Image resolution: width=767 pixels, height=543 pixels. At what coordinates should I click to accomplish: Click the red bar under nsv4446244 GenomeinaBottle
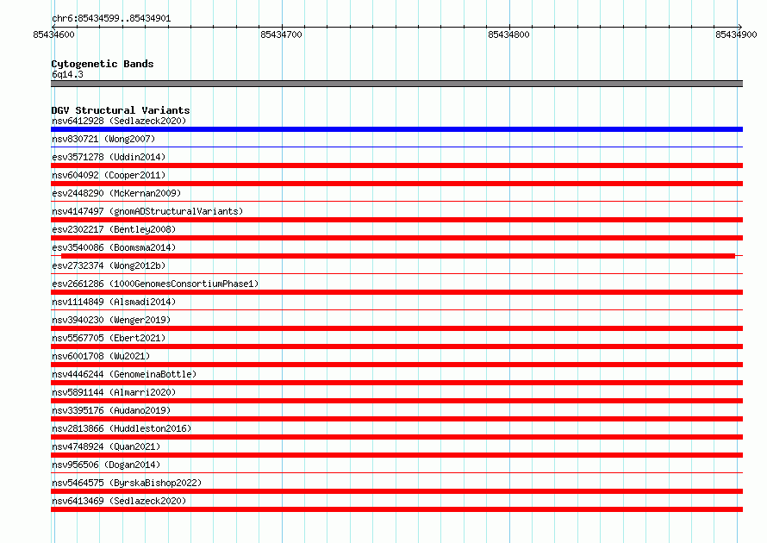(396, 383)
